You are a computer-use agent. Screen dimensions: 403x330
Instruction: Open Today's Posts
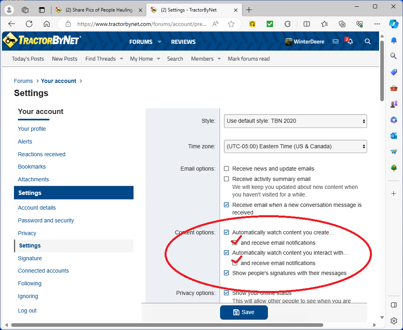[28, 59]
